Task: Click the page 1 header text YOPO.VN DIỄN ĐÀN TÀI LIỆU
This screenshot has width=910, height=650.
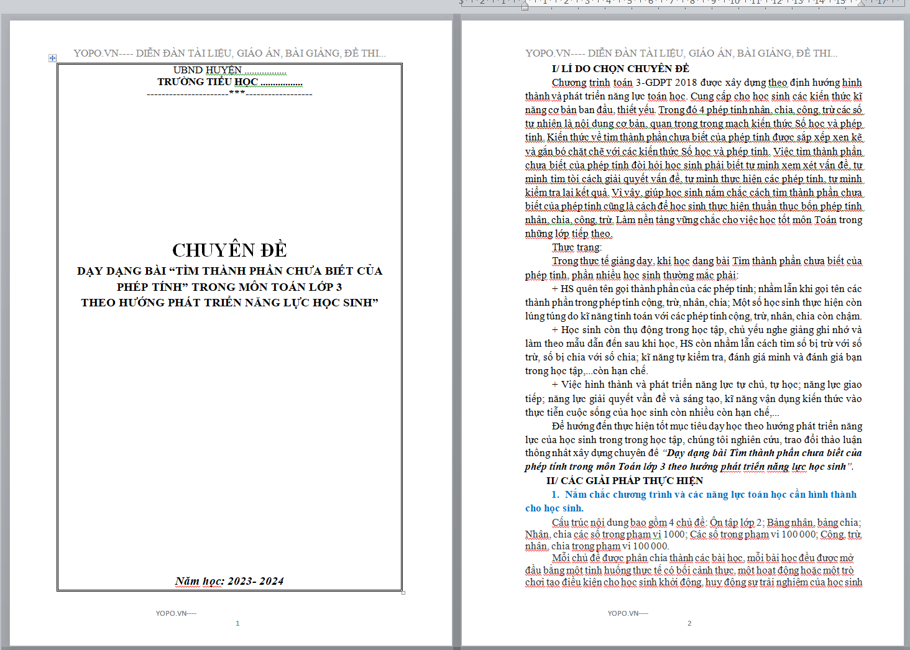Action: point(229,53)
